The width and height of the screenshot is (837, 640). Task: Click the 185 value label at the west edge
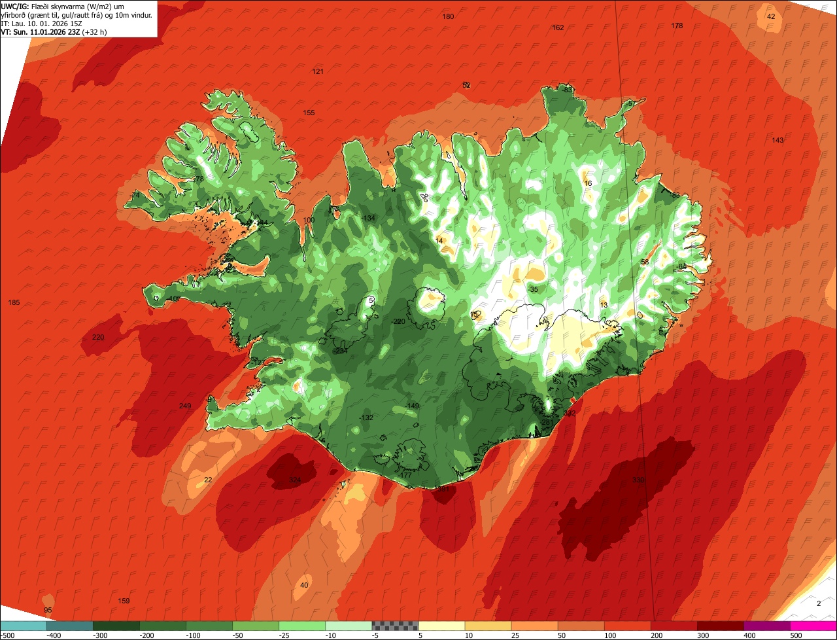pyautogui.click(x=14, y=302)
